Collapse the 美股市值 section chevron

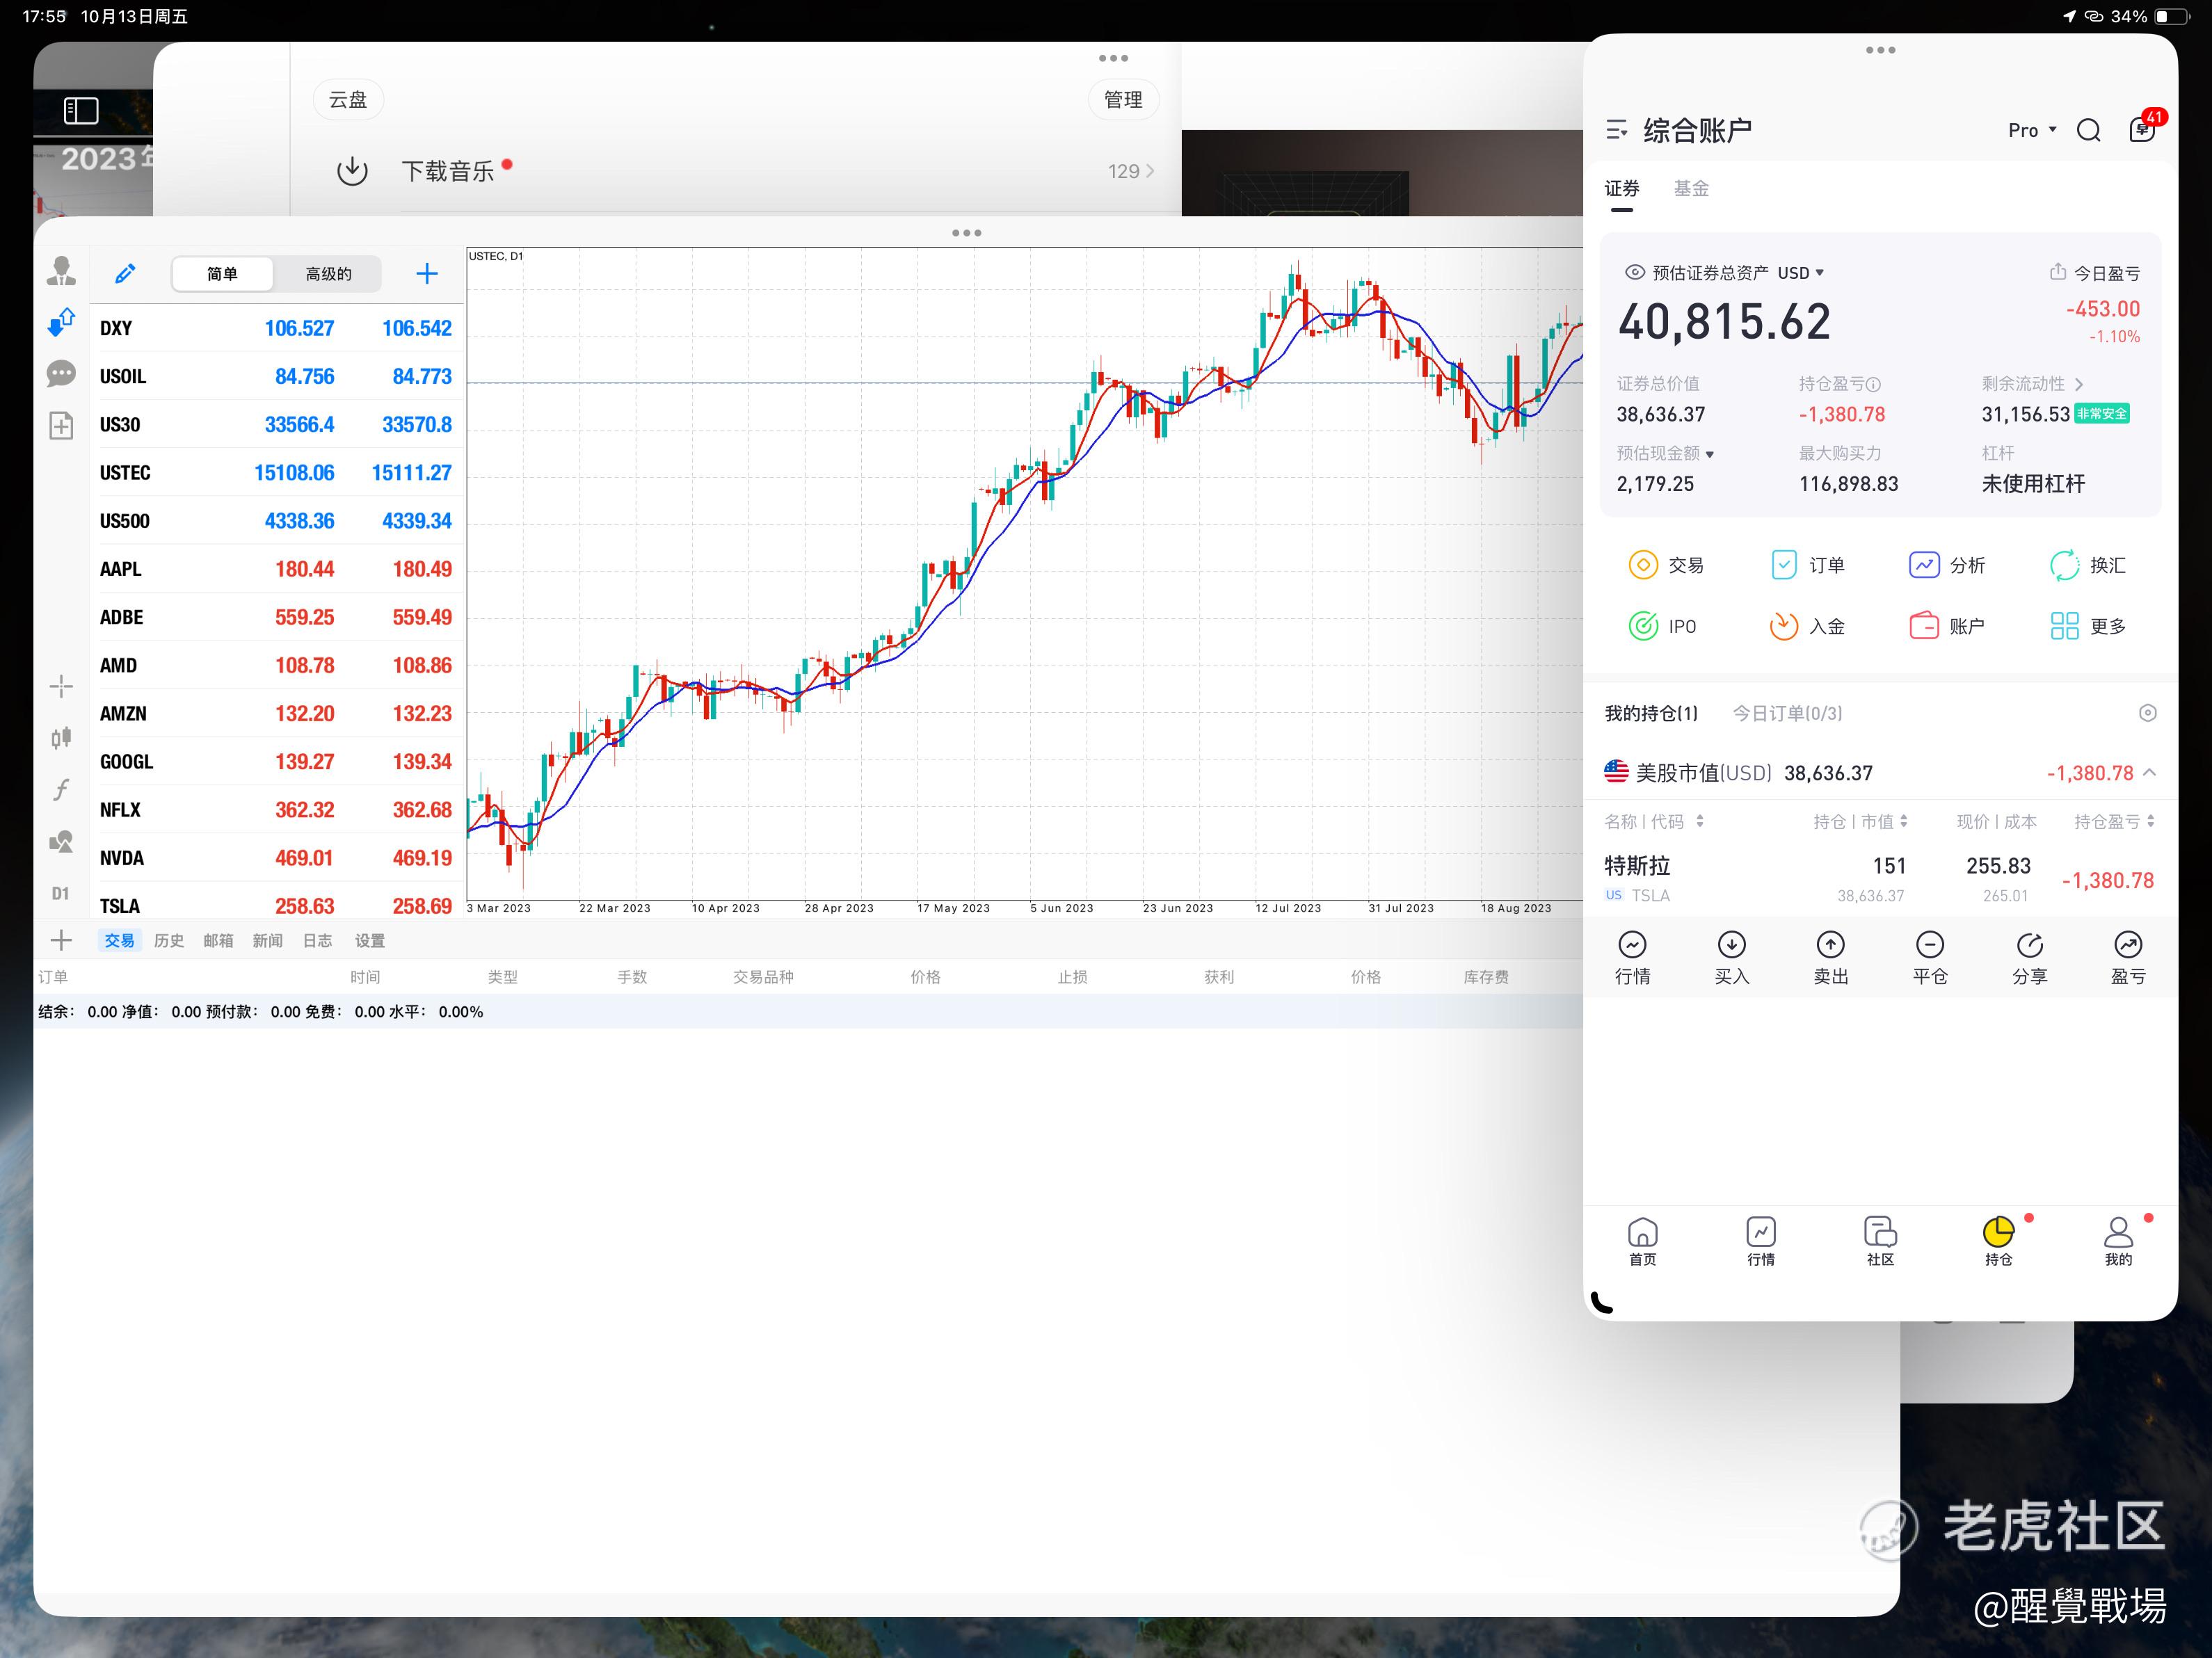[x=2150, y=772]
